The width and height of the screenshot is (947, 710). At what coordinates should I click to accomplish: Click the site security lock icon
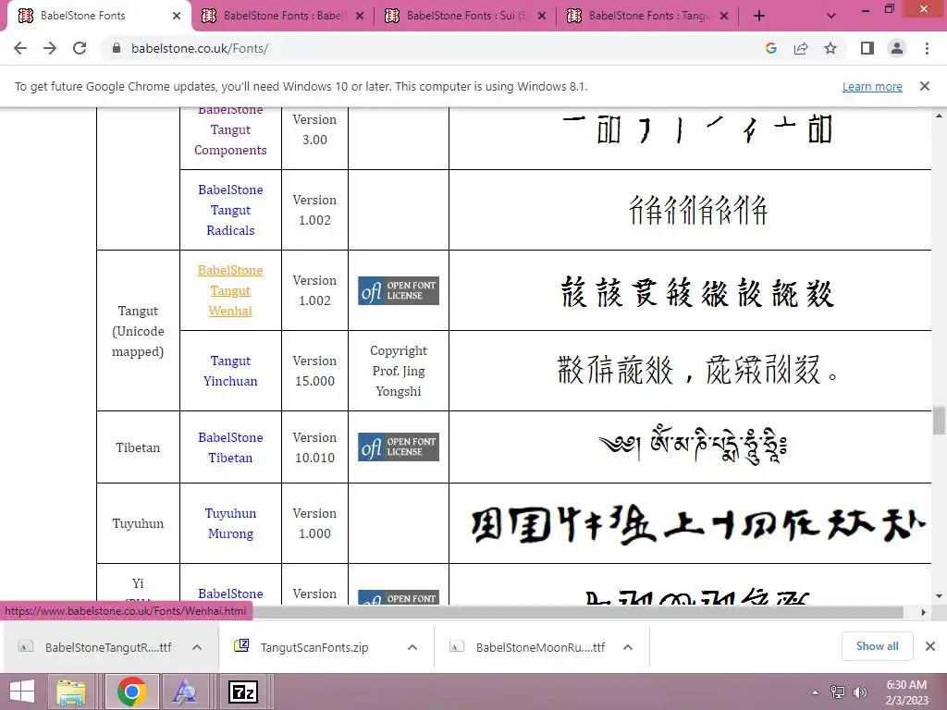pyautogui.click(x=117, y=48)
